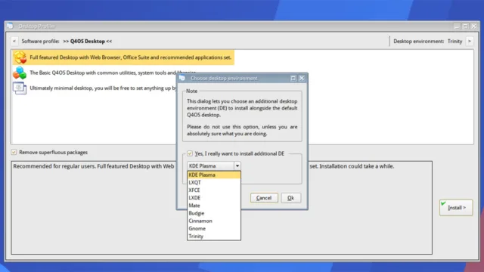This screenshot has width=484, height=272.
Task: Click the Basic Q4OS Desktop cubes icon
Action: coord(20,73)
